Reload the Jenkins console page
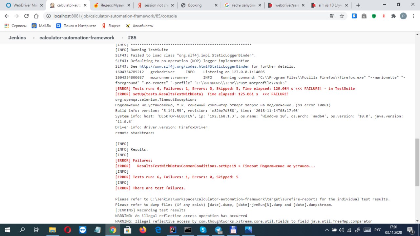 click(x=27, y=16)
